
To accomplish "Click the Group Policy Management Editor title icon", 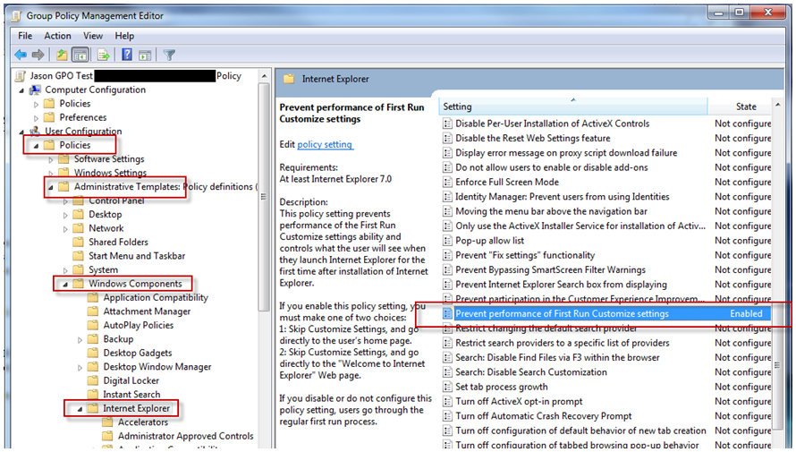I will click(x=16, y=16).
